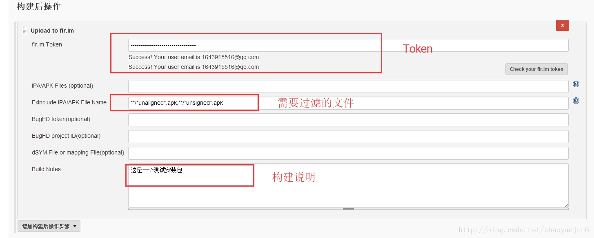
Task: Click the 'Build Notes' label
Action: click(x=46, y=169)
